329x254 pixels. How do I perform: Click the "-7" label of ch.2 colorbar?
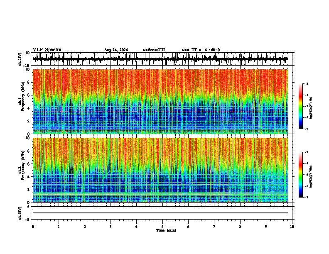pyautogui.click(x=306, y=197)
